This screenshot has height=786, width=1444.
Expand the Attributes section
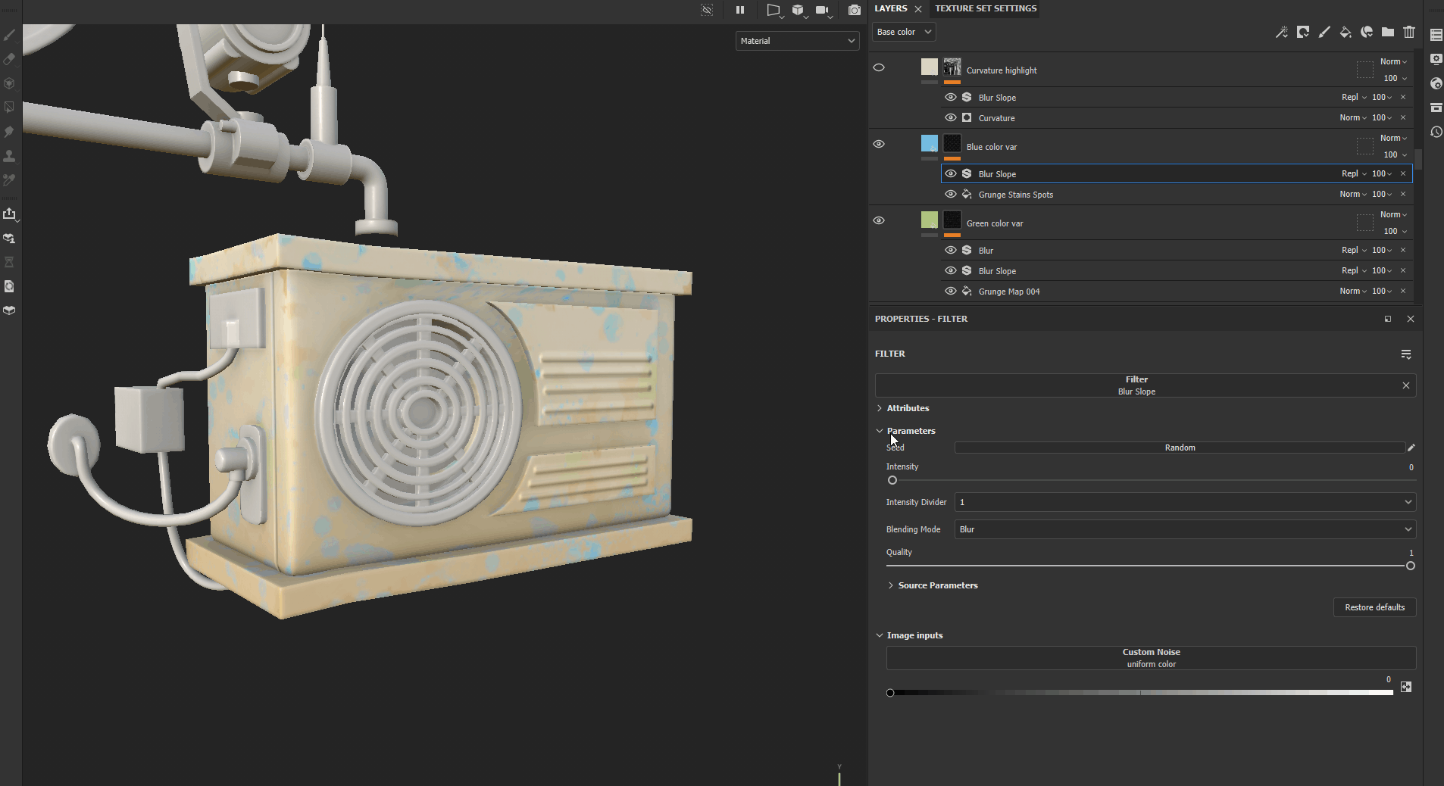(908, 408)
